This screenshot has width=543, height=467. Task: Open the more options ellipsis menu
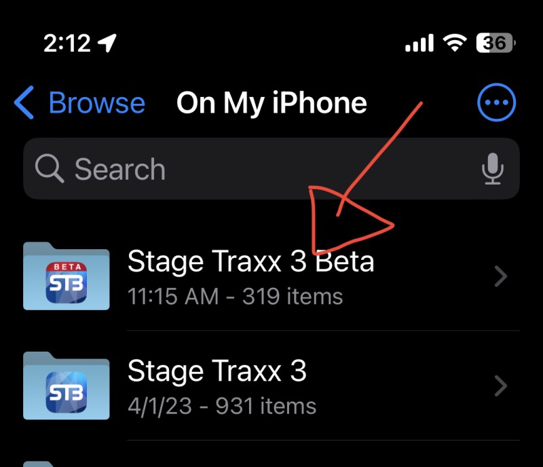click(496, 102)
